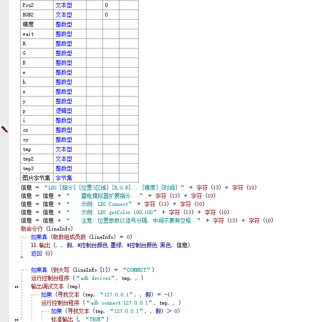The height and width of the screenshot is (322, 324).
Task: Click the 整数型 type cell in tmp3 row
Action: (70, 168)
